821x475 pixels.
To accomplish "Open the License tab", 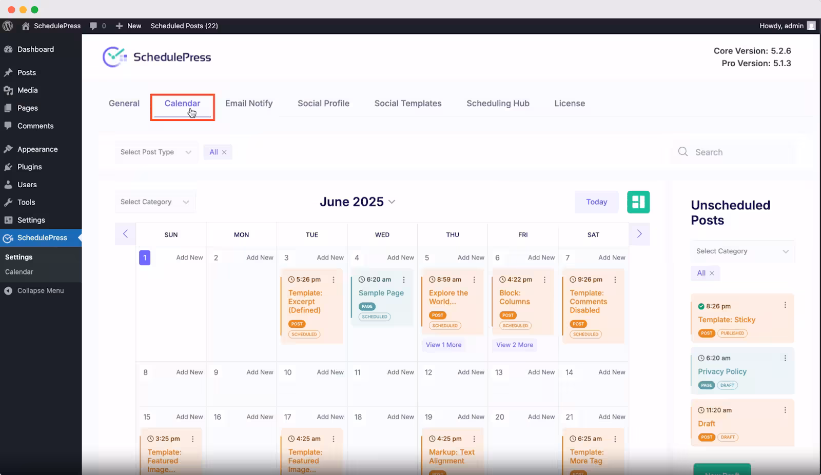I will (570, 104).
